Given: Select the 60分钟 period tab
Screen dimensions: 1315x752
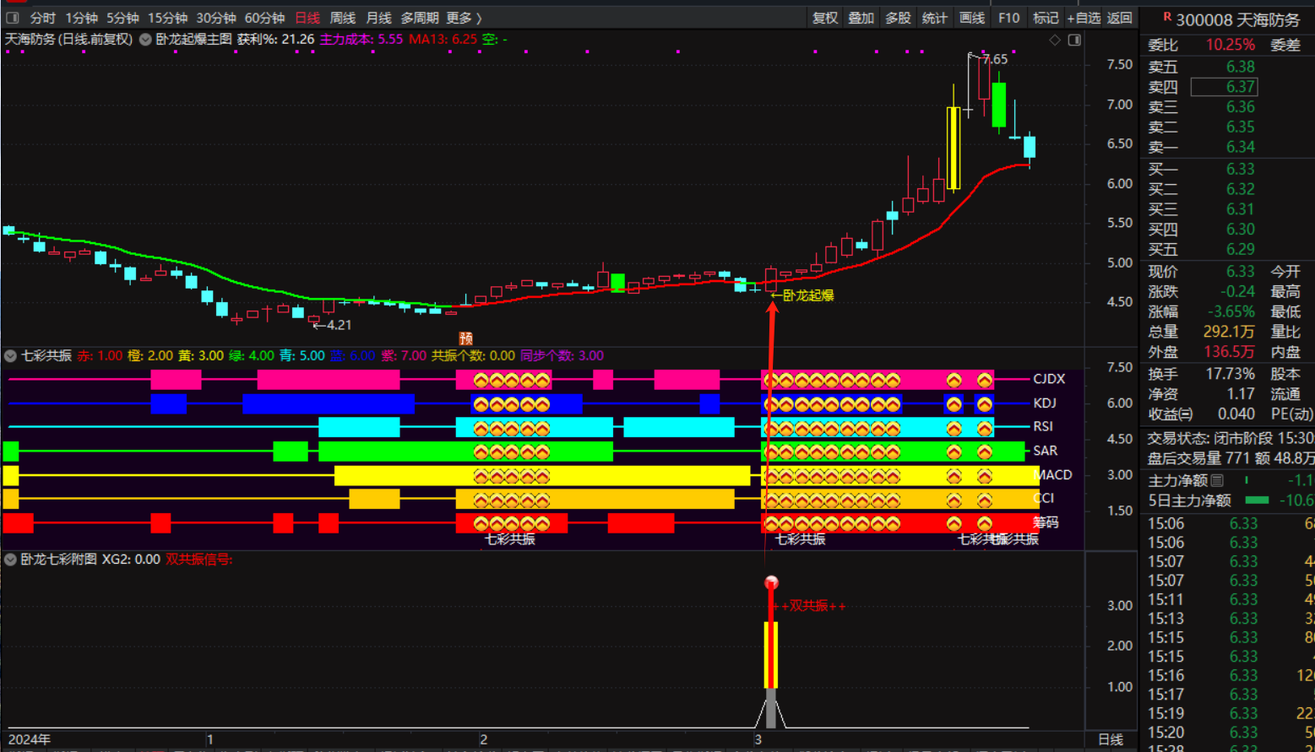Looking at the screenshot, I should click(264, 18).
